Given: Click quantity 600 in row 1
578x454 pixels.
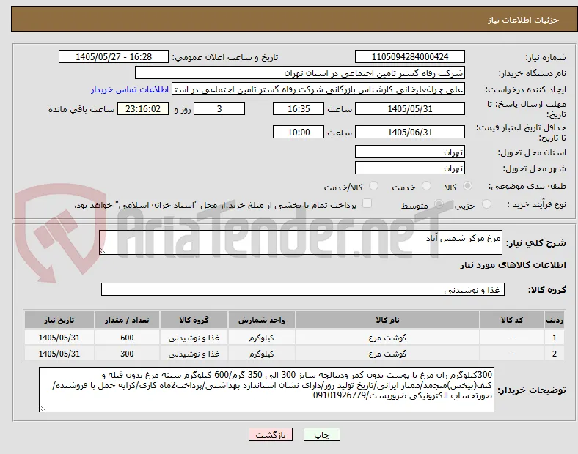Looking at the screenshot, I should pyautogui.click(x=127, y=338).
